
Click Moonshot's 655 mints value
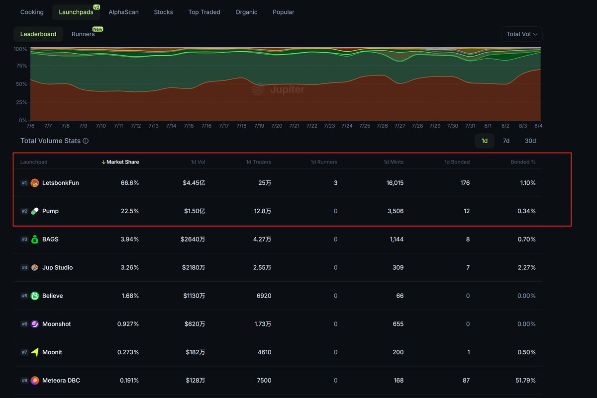tap(398, 324)
